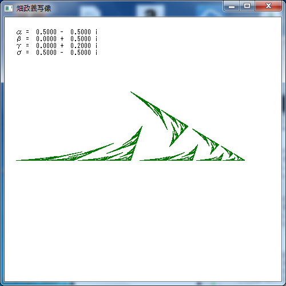Click the sigma imaginary value 0.5000
This screenshot has width=286, height=286.
click(81, 53)
